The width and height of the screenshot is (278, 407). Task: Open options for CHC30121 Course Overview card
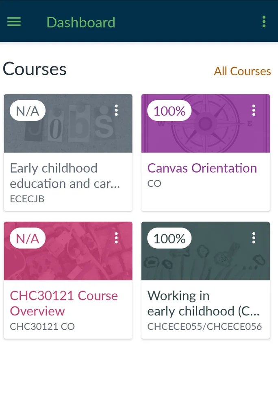pyautogui.click(x=116, y=238)
